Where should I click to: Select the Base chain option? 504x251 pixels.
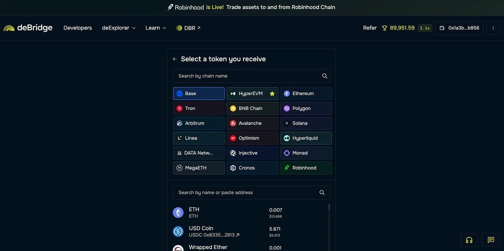pos(198,93)
